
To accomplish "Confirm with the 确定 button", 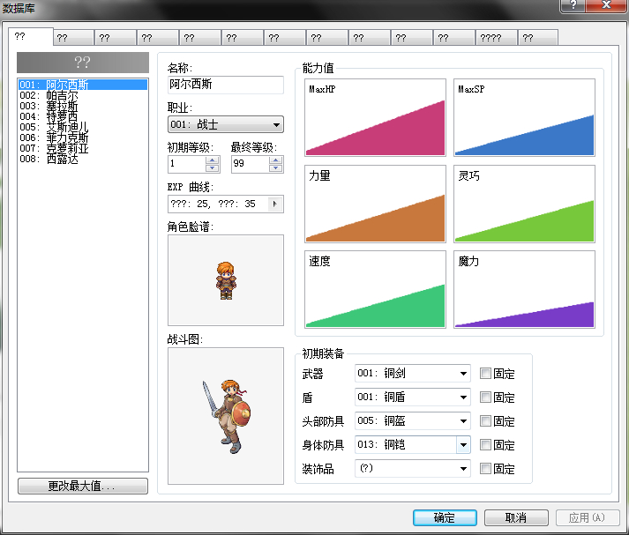I will click(445, 517).
